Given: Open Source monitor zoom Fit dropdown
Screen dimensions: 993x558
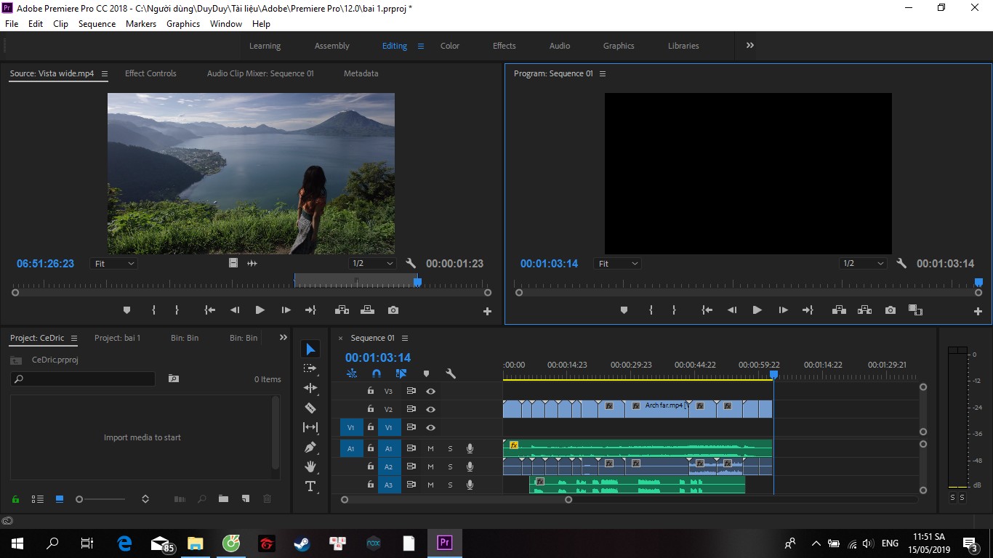Looking at the screenshot, I should (114, 264).
